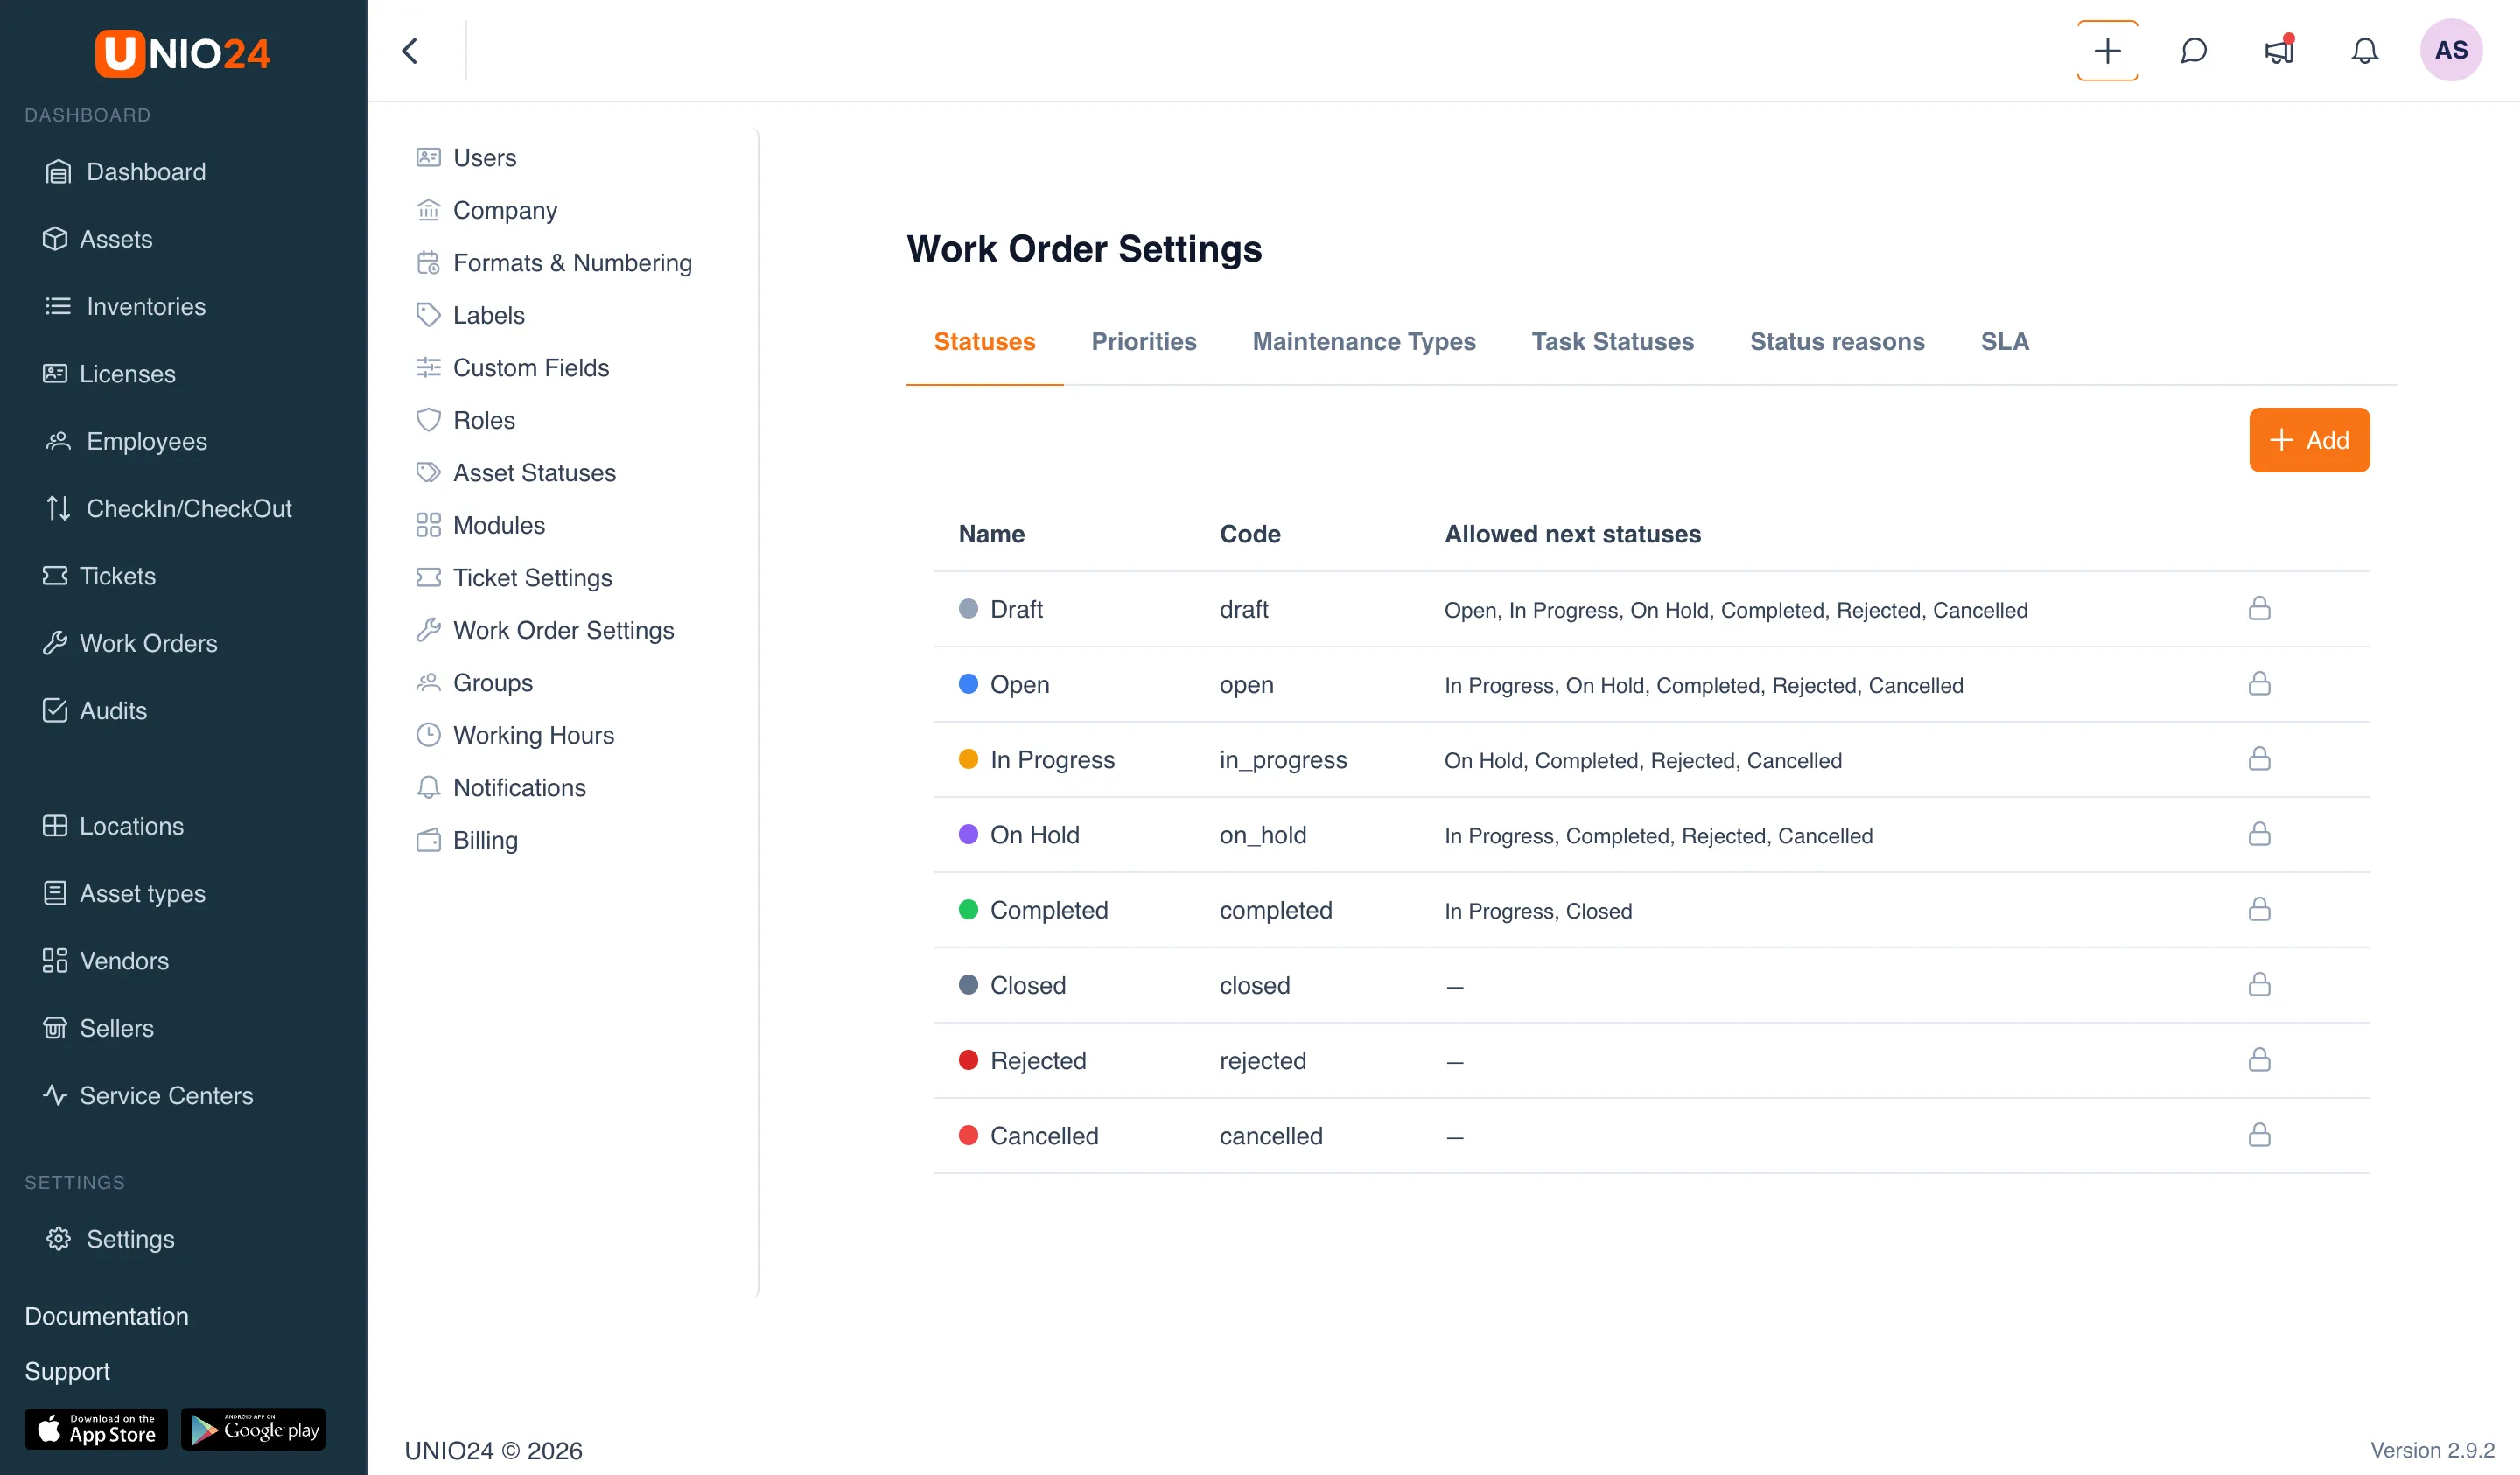The image size is (2520, 1475).
Task: Open the announcements megaphone icon
Action: click(x=2279, y=50)
